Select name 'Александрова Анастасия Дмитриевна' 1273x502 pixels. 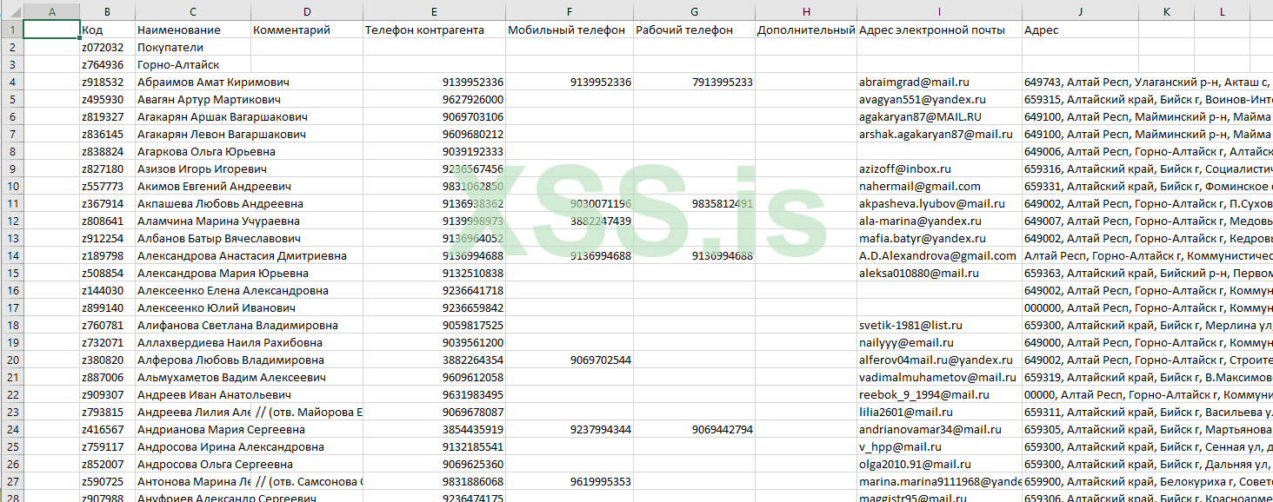tap(242, 255)
